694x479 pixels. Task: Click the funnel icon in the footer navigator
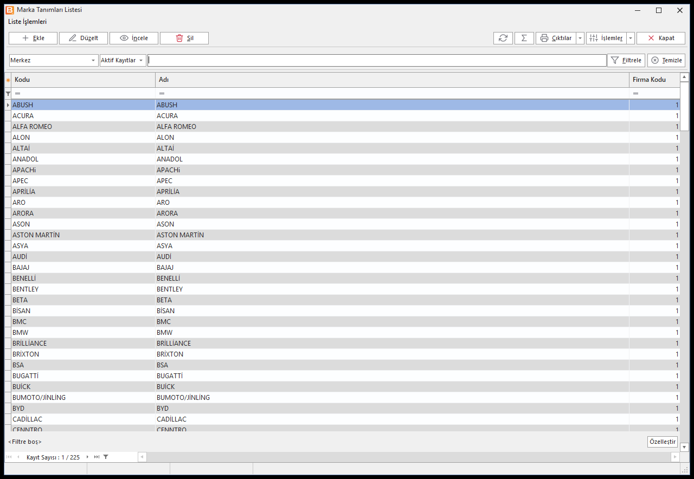point(106,457)
